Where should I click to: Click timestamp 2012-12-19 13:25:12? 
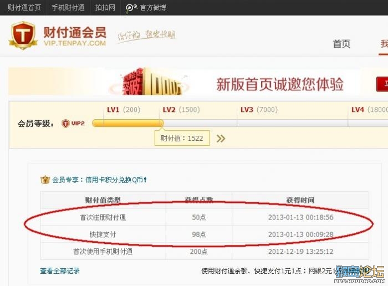pyautogui.click(x=300, y=252)
